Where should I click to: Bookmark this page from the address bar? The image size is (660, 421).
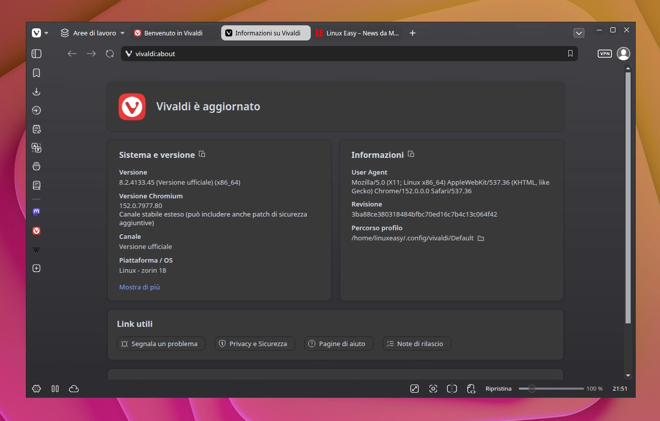click(x=570, y=54)
